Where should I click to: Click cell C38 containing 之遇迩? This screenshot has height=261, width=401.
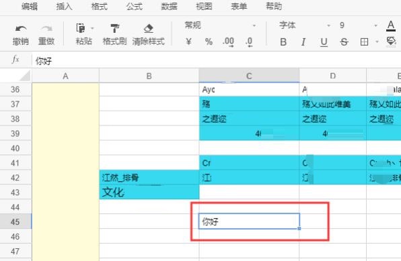pyautogui.click(x=249, y=119)
